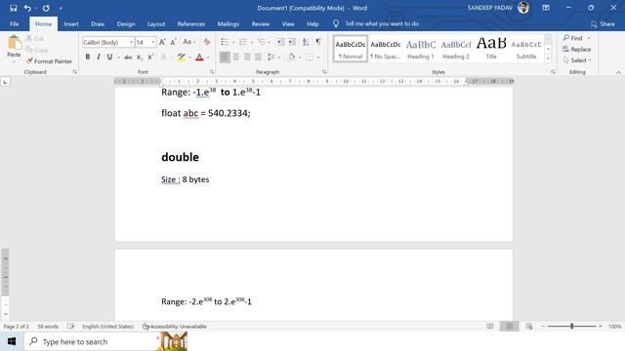This screenshot has width=625, height=351.
Task: Sort paragraph text icon
Action: 306,42
